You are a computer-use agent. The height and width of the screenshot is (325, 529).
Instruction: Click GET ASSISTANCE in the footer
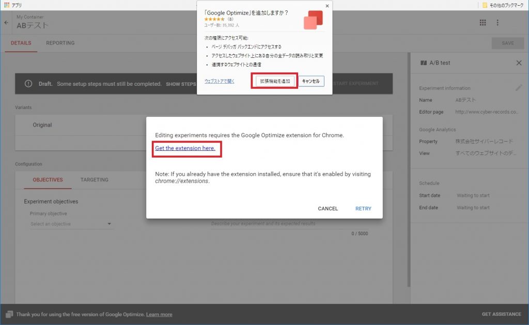501,314
